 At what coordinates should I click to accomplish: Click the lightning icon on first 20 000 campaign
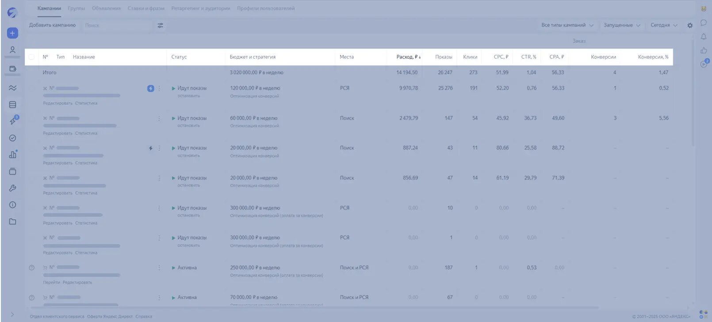(150, 148)
